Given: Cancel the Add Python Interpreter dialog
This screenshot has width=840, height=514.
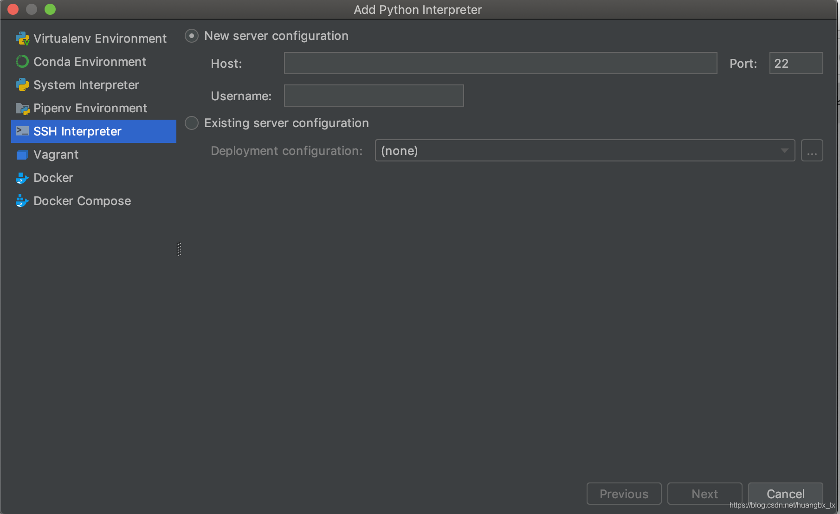Looking at the screenshot, I should [x=785, y=494].
